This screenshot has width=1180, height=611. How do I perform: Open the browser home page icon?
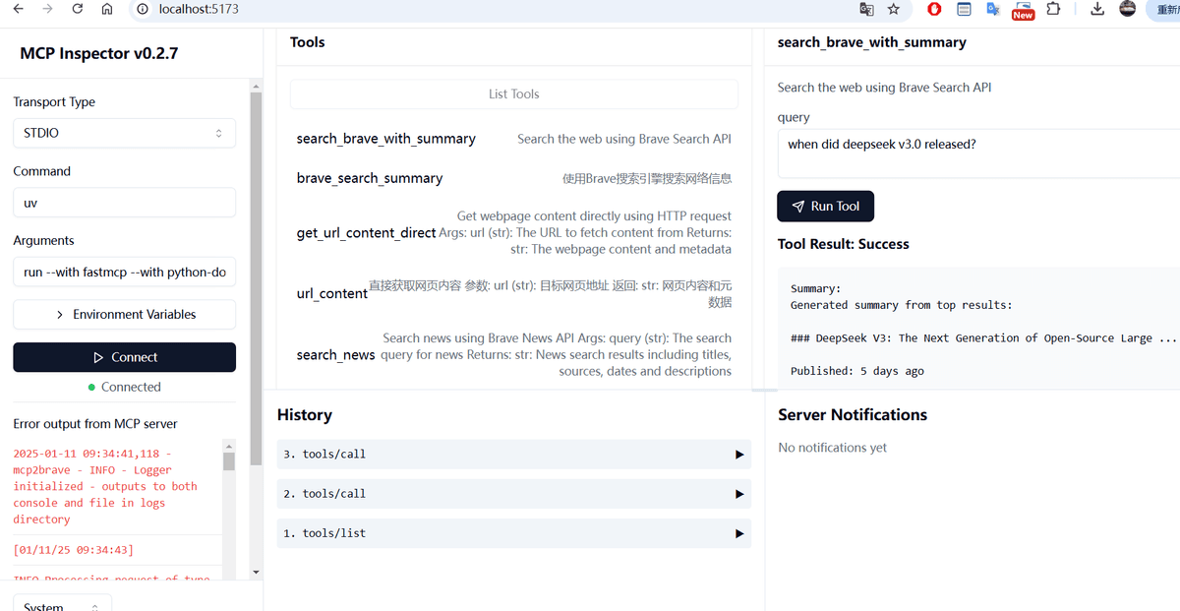107,9
